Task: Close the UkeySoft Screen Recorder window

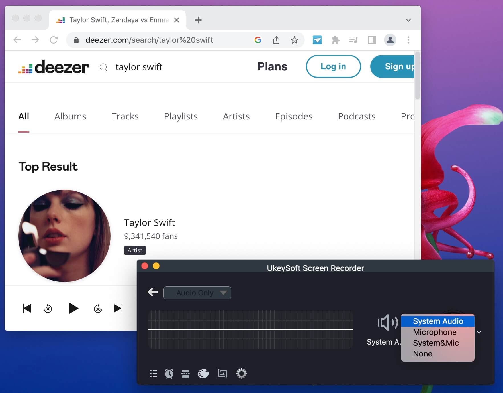Action: (145, 266)
